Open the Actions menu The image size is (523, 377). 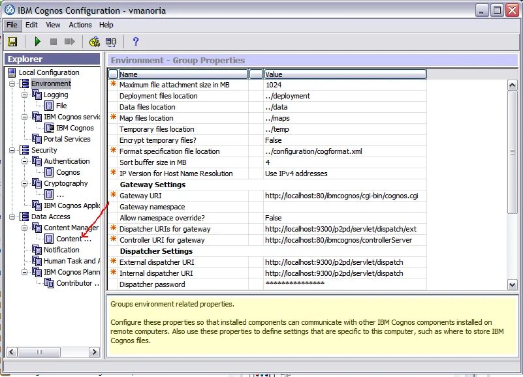[x=80, y=25]
